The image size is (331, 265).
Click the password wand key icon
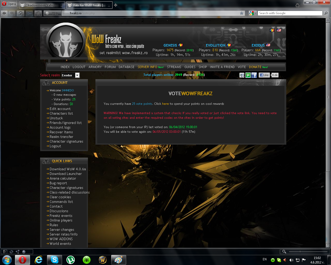click(x=29, y=13)
